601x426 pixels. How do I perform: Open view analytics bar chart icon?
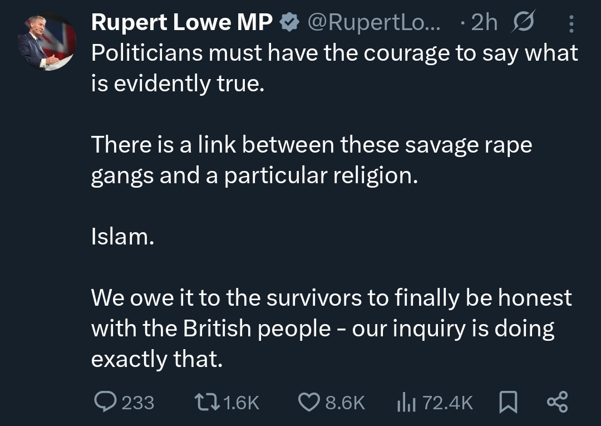[x=406, y=401]
